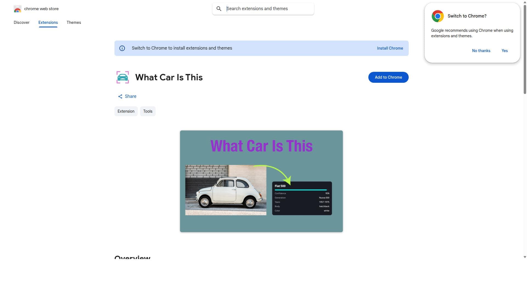Click the Add to Chrome button

(x=388, y=77)
